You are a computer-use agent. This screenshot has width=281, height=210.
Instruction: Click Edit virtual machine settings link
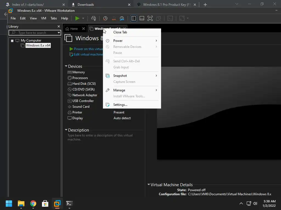click(x=86, y=54)
